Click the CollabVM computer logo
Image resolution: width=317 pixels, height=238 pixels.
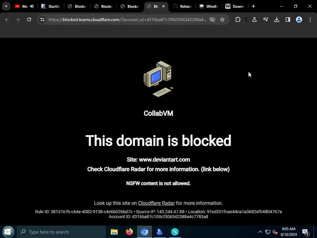158,79
